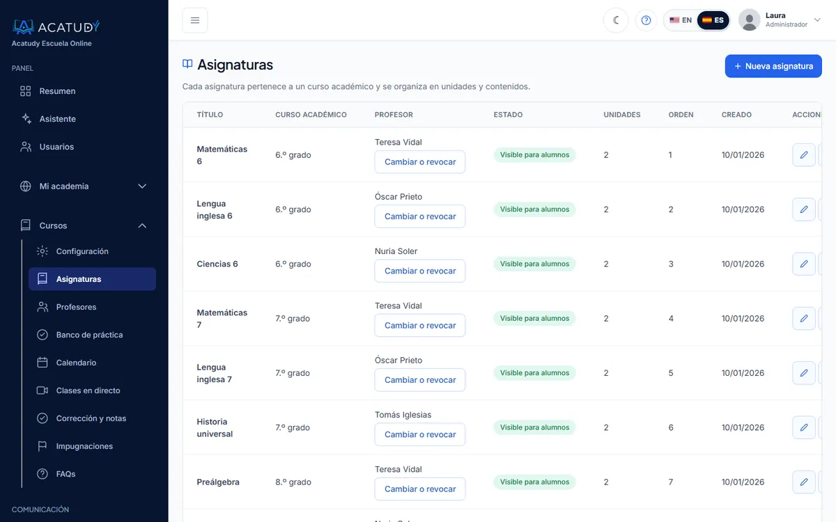The image size is (836, 522).
Task: Go to Usuarios in the sidebar
Action: 84,147
